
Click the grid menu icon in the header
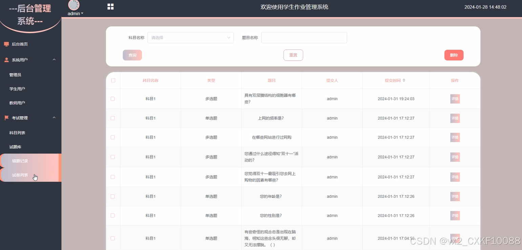pos(110,6)
